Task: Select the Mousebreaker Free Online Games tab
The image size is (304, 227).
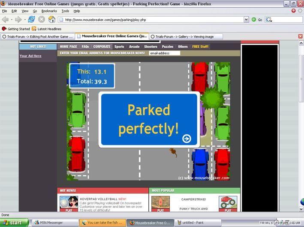Action: click(x=112, y=36)
